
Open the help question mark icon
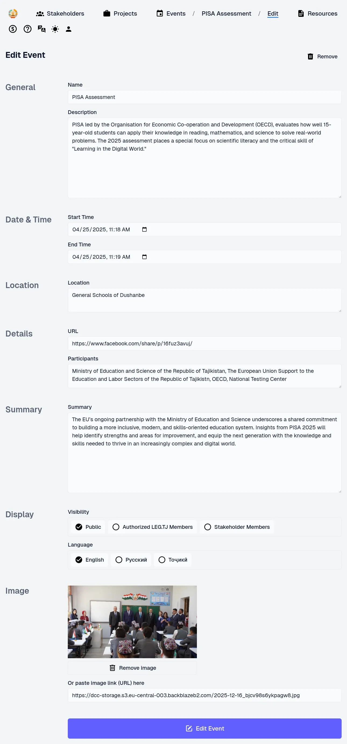point(27,29)
